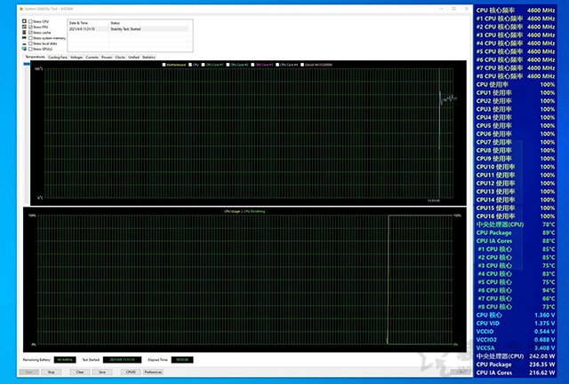Open the CPUID panel
Screen dimensions: 569x384
(130, 372)
